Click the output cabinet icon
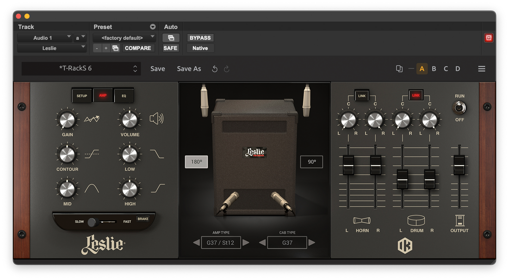Viewport: 509px width, 280px height. coord(459,221)
